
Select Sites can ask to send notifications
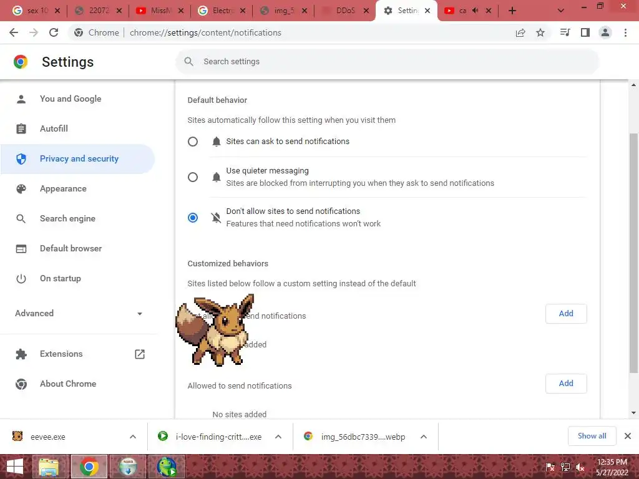click(193, 142)
